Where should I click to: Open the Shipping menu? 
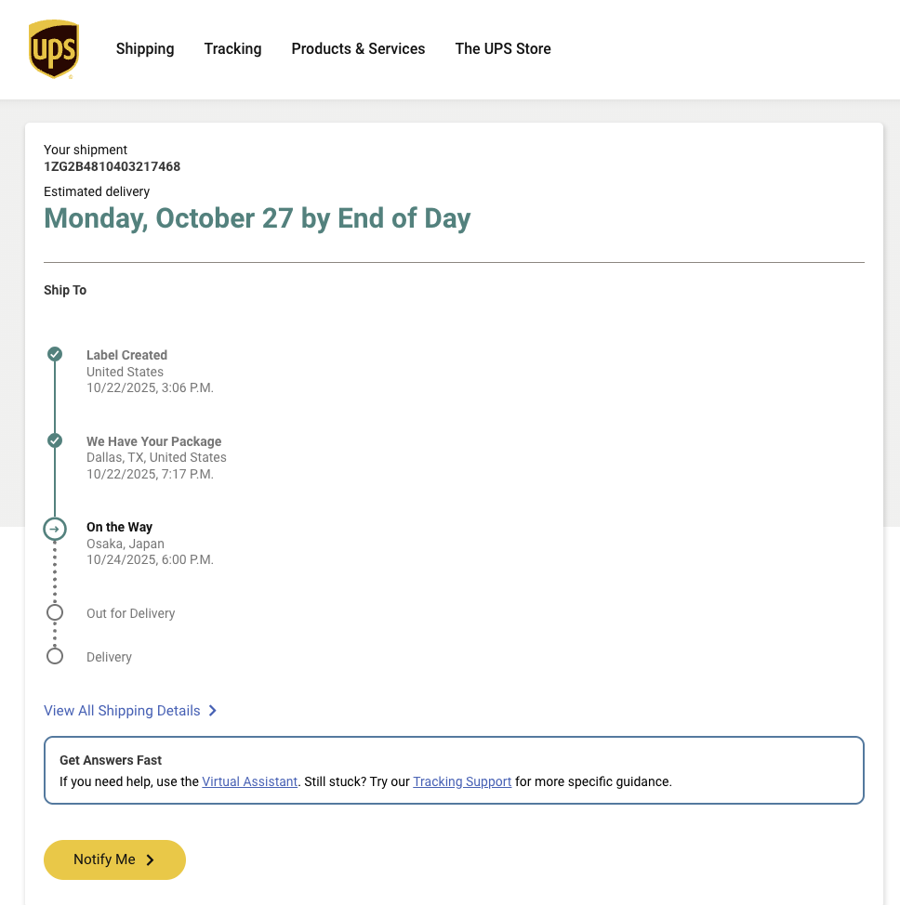pyautogui.click(x=145, y=49)
